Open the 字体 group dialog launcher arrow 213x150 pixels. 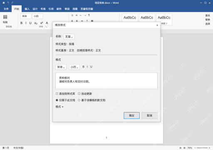[46, 27]
